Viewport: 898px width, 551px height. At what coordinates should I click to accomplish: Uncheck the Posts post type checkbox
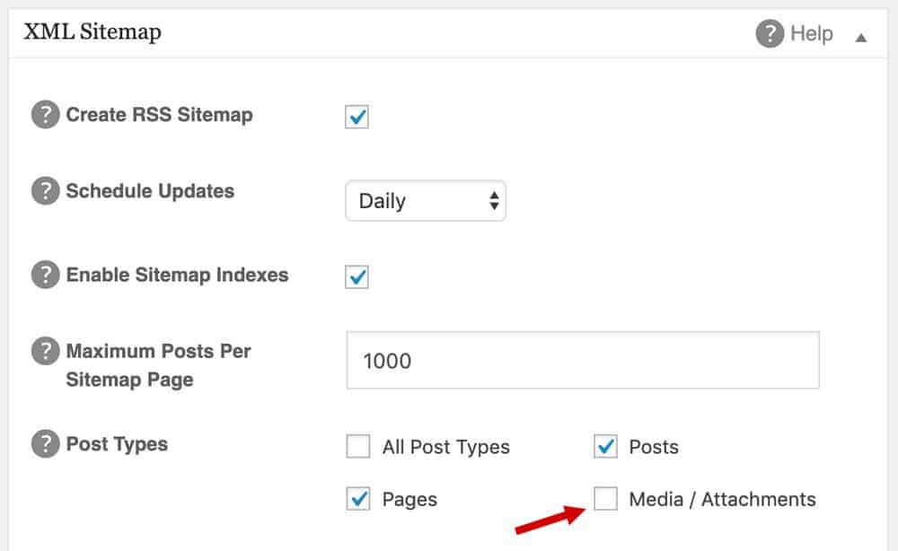click(606, 447)
